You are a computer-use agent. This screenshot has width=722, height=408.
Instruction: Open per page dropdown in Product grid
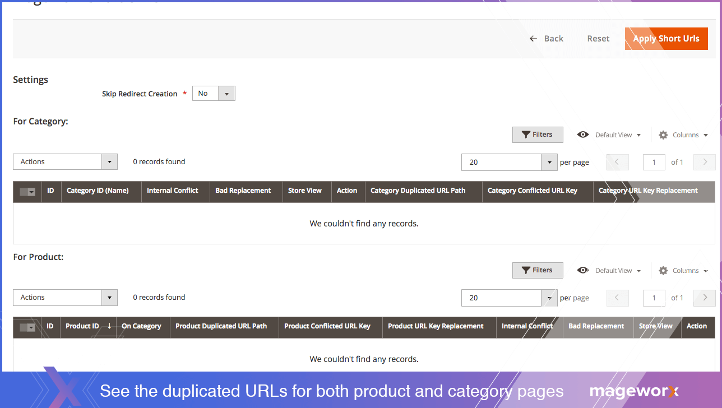coord(549,298)
